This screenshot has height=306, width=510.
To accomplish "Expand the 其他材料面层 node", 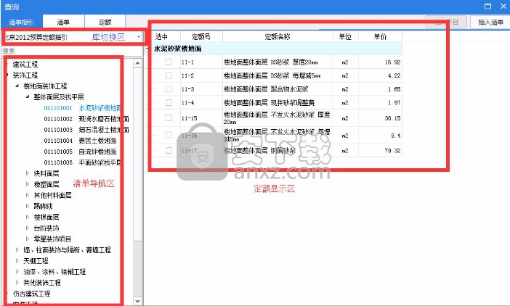I will 28,195.
